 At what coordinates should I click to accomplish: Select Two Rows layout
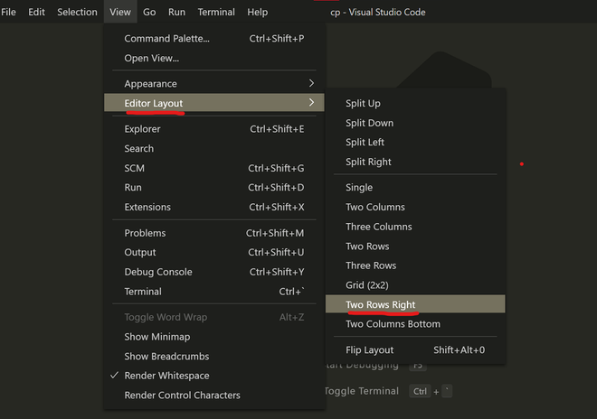click(415, 247)
